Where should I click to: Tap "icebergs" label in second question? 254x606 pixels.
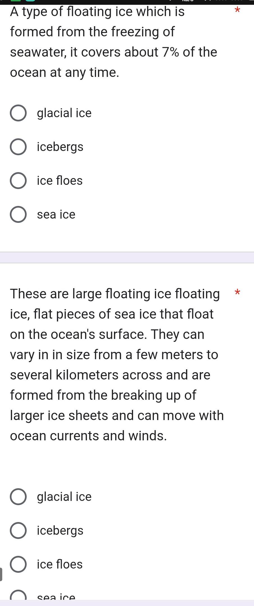(60, 530)
